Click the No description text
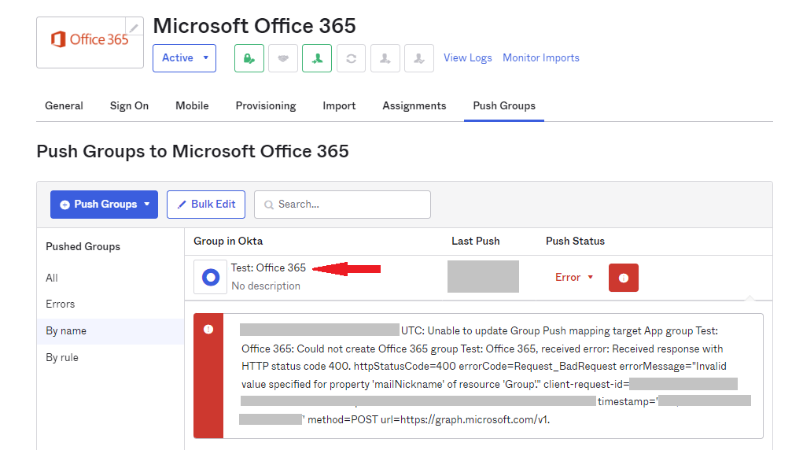The height and width of the screenshot is (450, 803). pos(266,286)
